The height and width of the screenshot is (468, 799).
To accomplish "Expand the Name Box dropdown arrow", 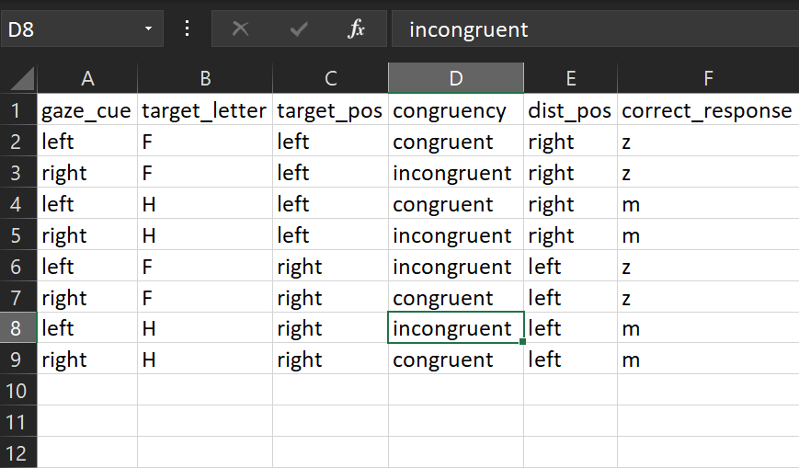I will [x=148, y=29].
